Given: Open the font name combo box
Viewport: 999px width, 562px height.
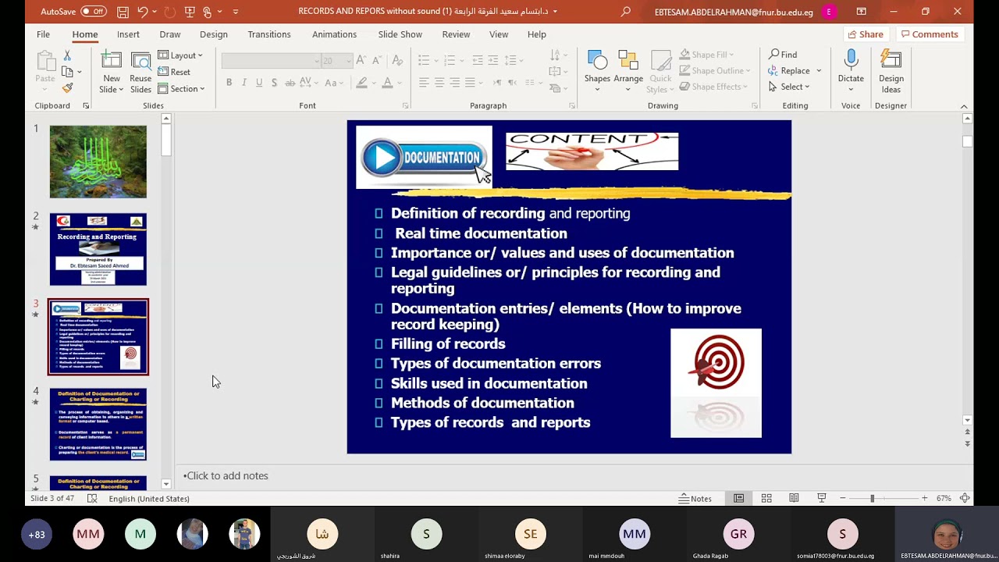Looking at the screenshot, I should 271,60.
